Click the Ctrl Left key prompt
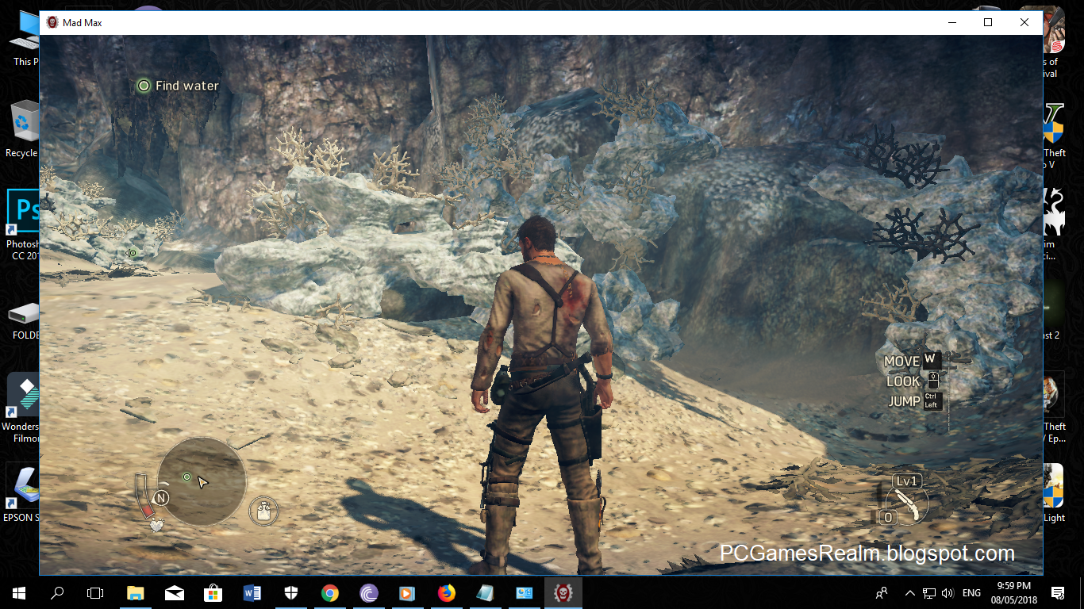The image size is (1084, 609). [x=932, y=401]
